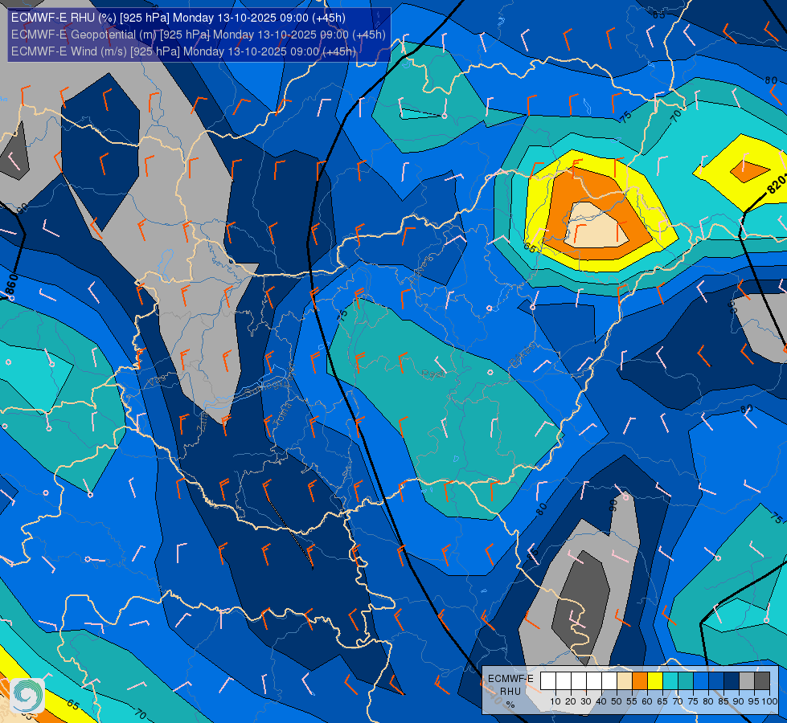Viewport: 787px width, 723px height.
Task: Click the legend title text ECMWF-E RHU %
Action: (510, 692)
